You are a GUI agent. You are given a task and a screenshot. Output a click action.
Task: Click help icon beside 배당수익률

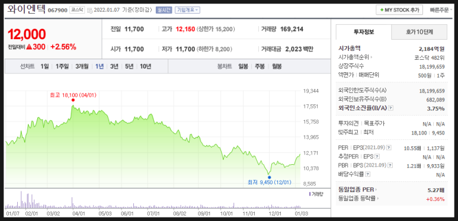tap(368, 174)
